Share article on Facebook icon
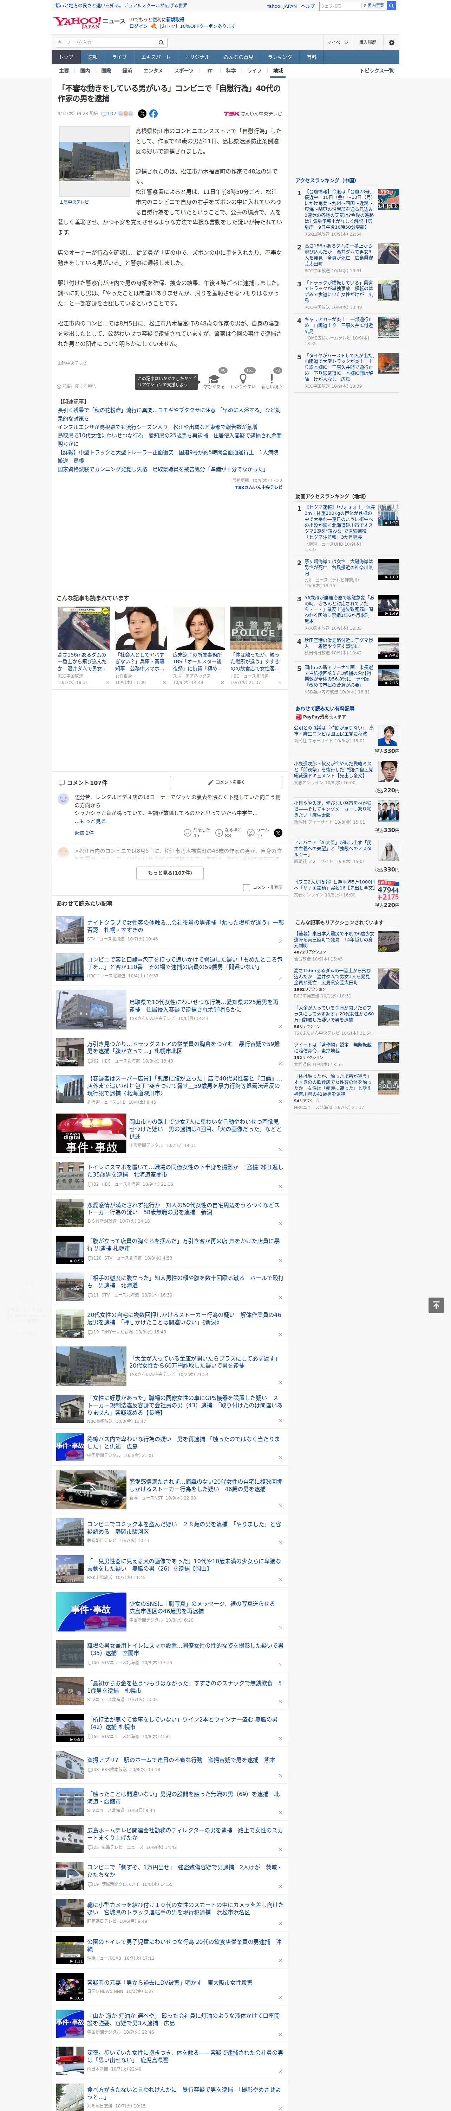Screen dimensions: 451x2111 (x=153, y=114)
